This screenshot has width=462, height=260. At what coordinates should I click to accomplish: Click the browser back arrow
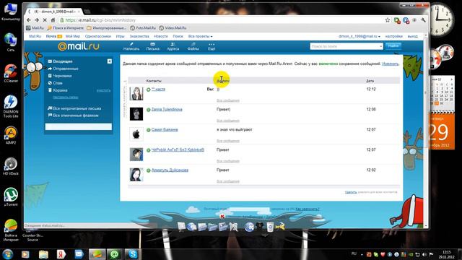pos(29,20)
